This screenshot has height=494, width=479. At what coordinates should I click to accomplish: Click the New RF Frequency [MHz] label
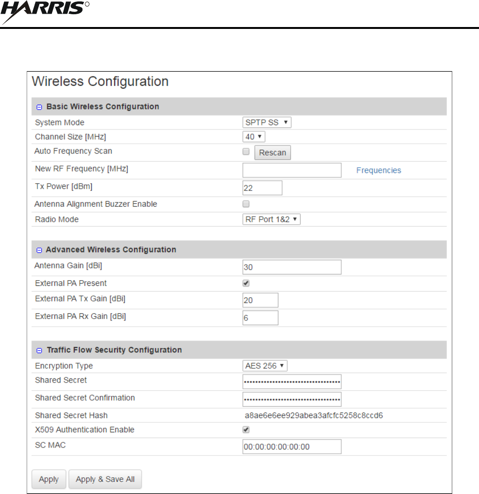(x=81, y=169)
